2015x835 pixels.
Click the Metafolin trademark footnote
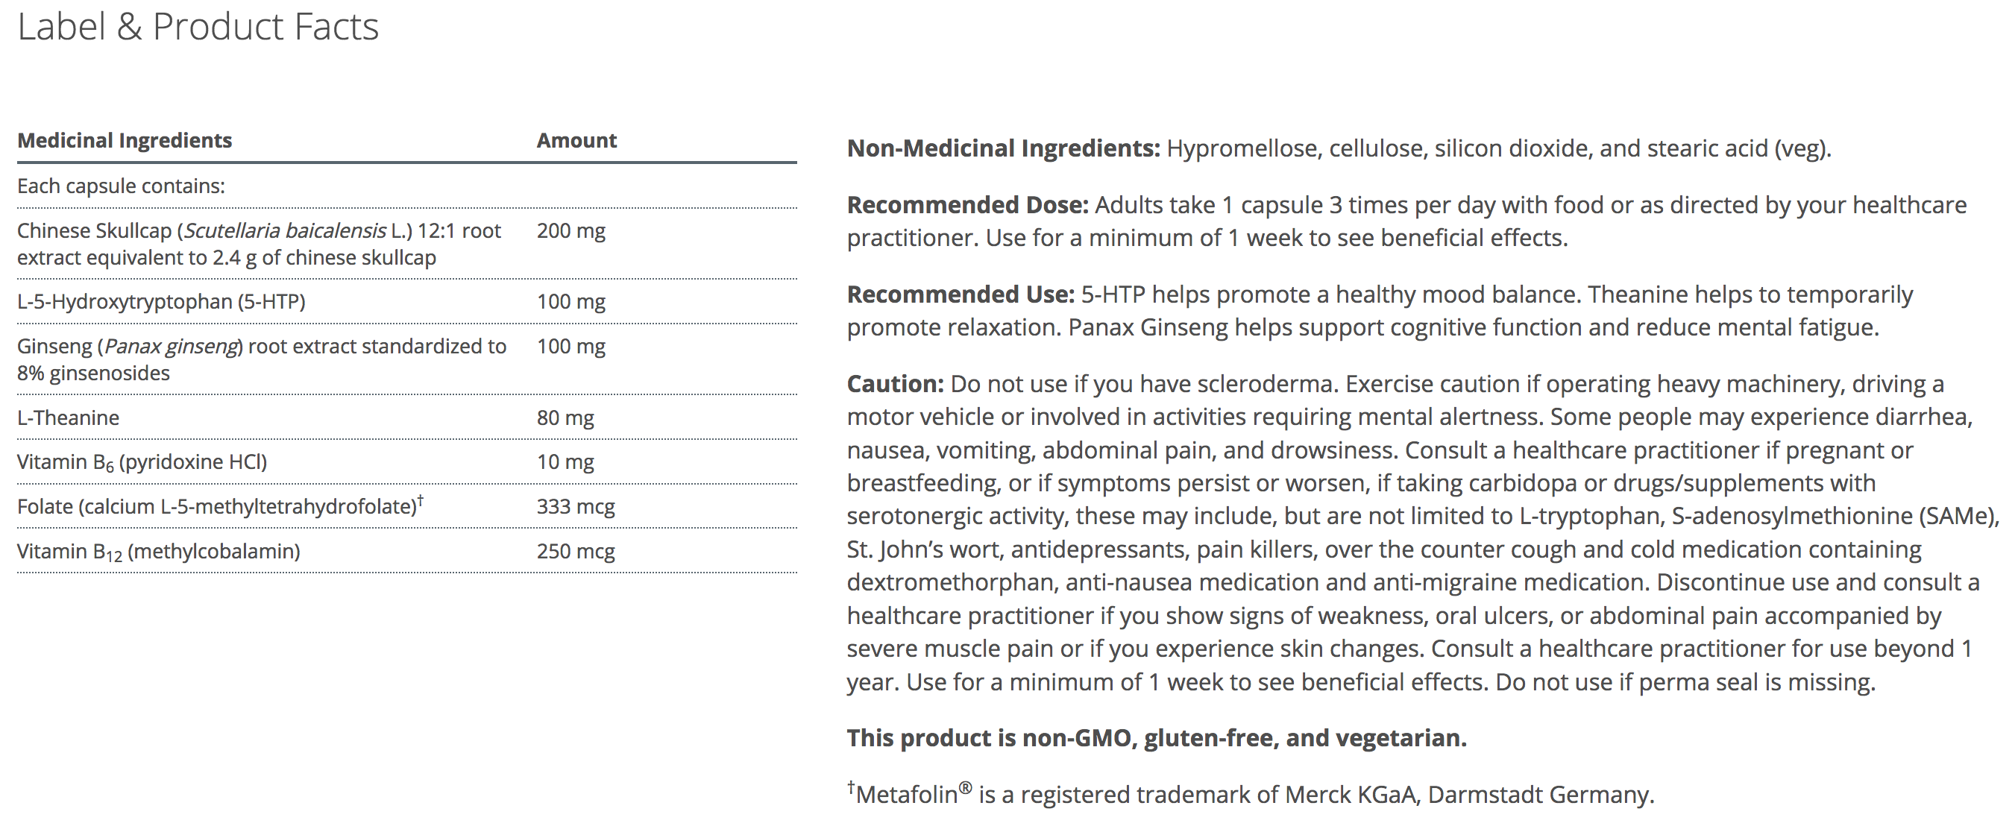pos(1250,794)
